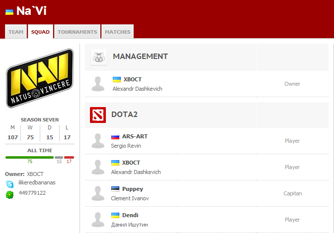The image size is (334, 233).
Task: Click season draws value 15
Action: point(50,137)
